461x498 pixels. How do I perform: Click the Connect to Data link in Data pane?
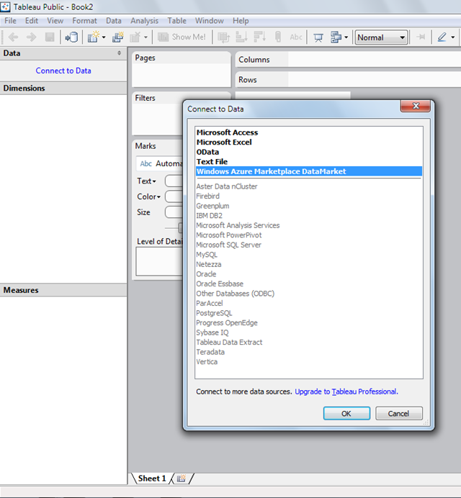click(63, 71)
